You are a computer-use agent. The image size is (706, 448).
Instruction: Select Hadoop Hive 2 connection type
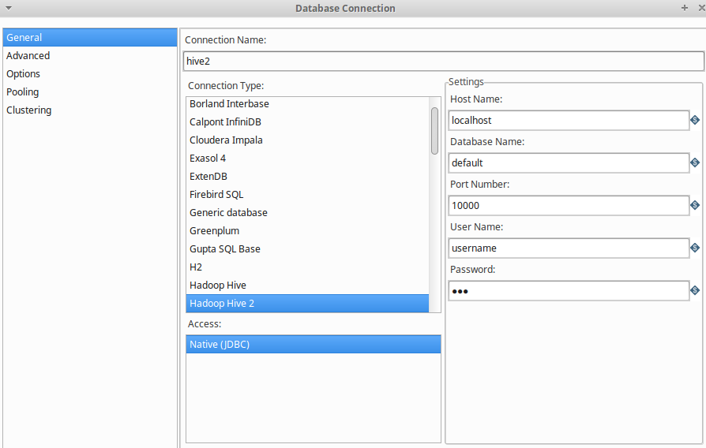[x=307, y=303]
